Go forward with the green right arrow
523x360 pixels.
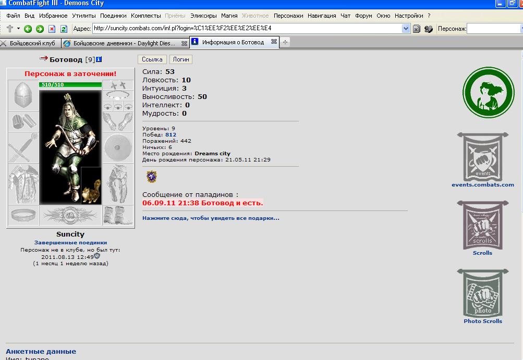[x=40, y=29]
